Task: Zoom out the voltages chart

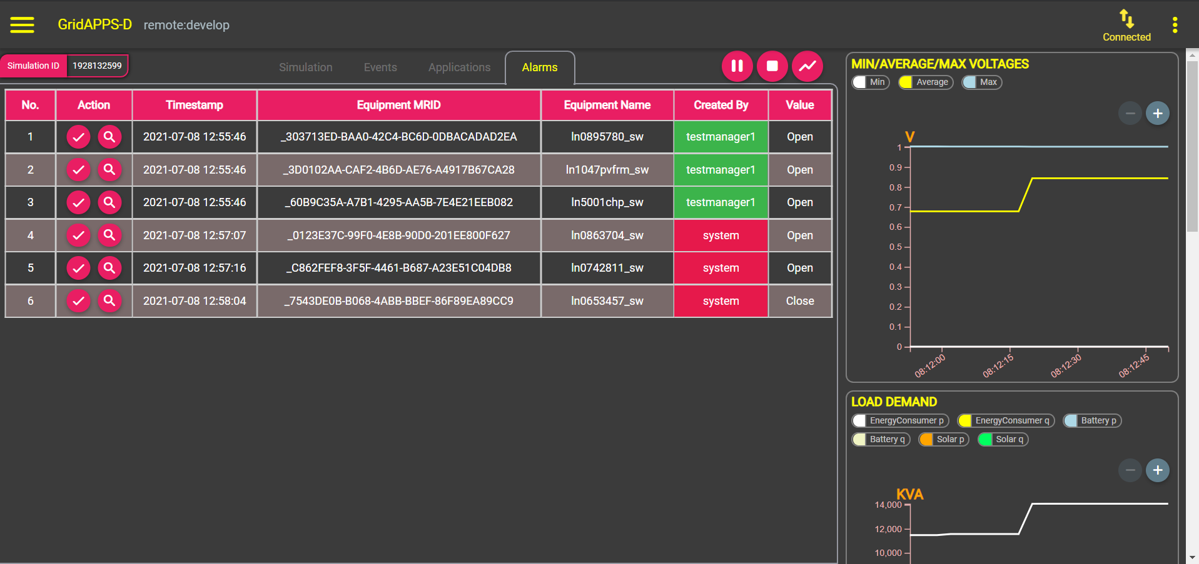Action: 1130,114
